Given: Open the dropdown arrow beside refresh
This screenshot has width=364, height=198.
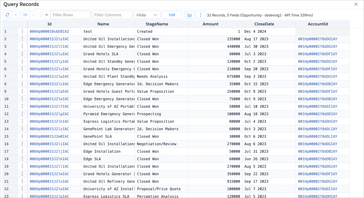Looking at the screenshot, I should pos(16,15).
